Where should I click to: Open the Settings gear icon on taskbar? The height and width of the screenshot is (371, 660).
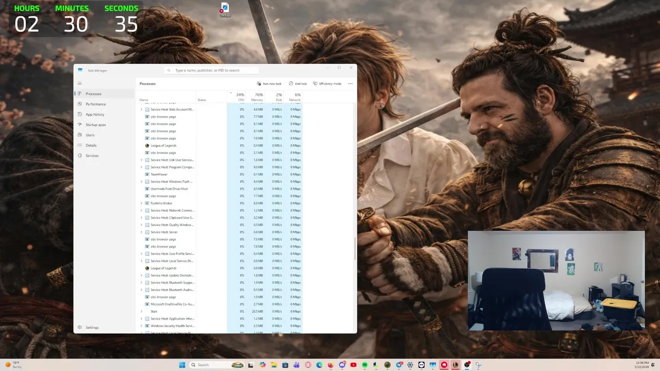click(410, 365)
